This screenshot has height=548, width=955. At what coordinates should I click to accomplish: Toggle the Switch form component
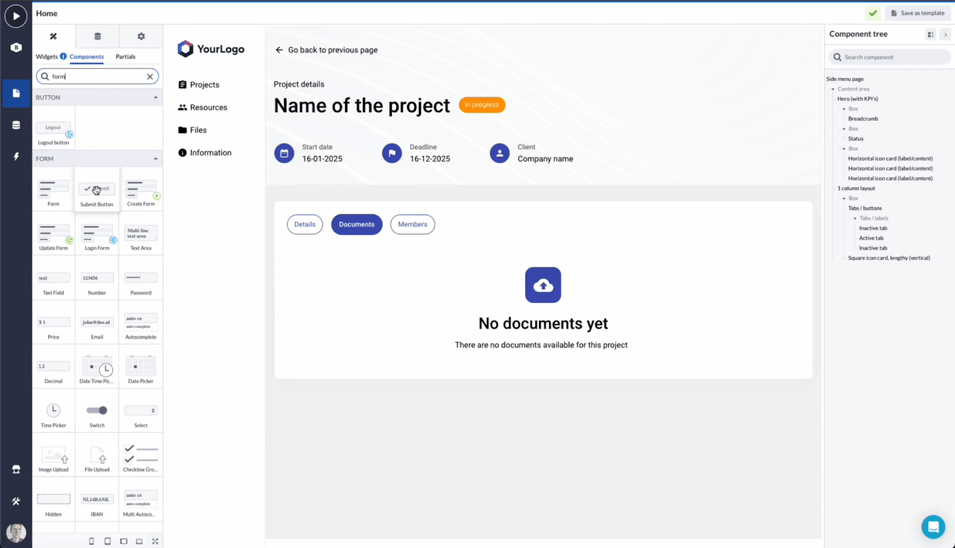(x=97, y=410)
